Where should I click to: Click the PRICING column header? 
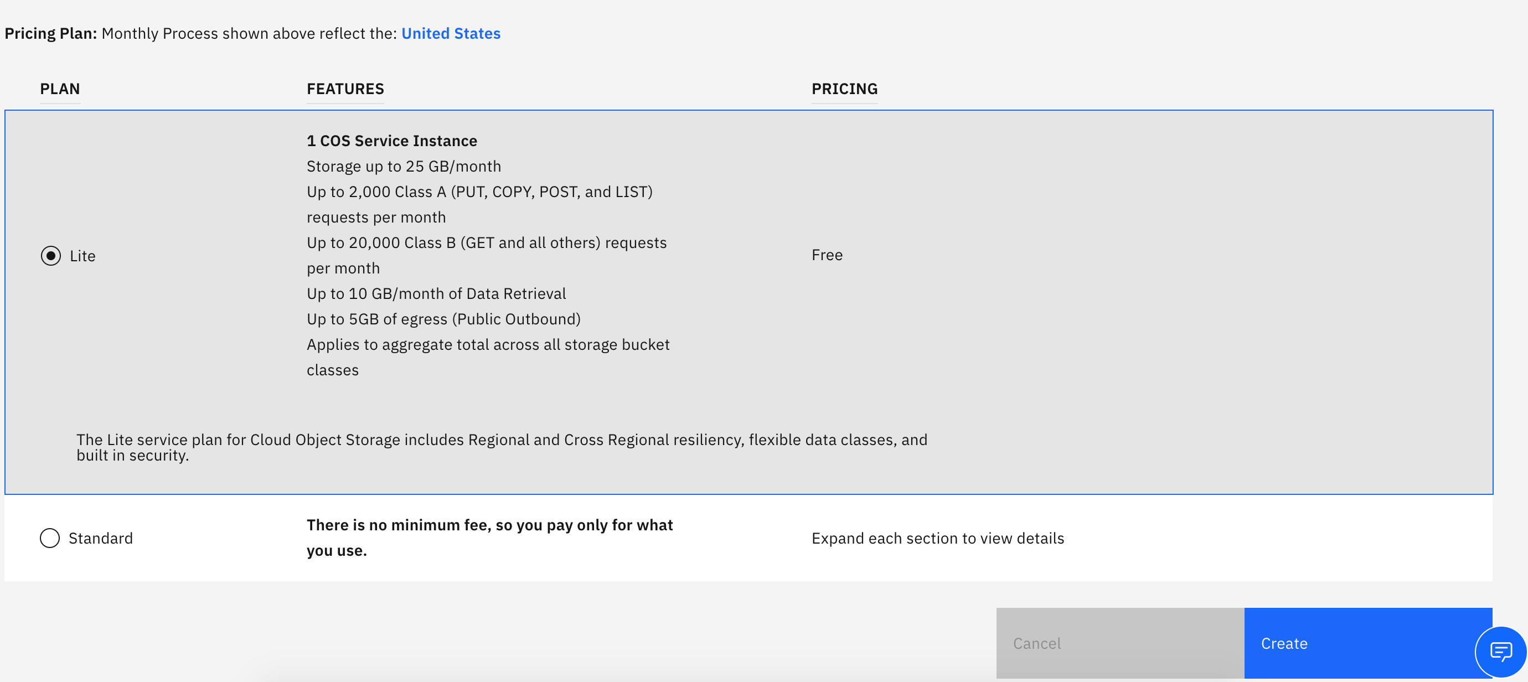[x=844, y=89]
